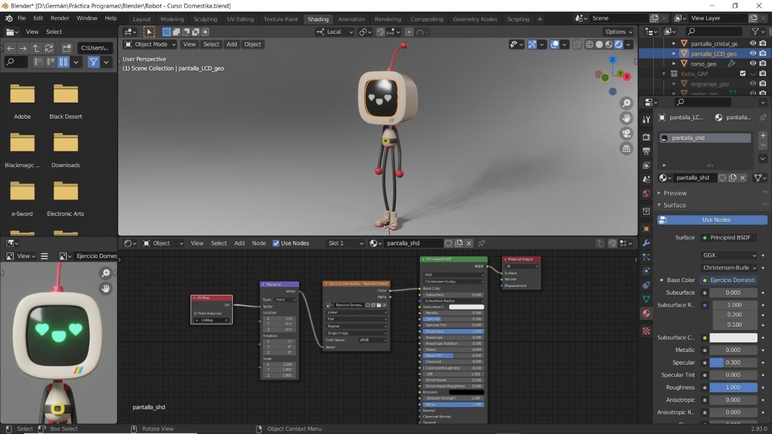Go back in file browser history
772x434 pixels.
point(10,48)
